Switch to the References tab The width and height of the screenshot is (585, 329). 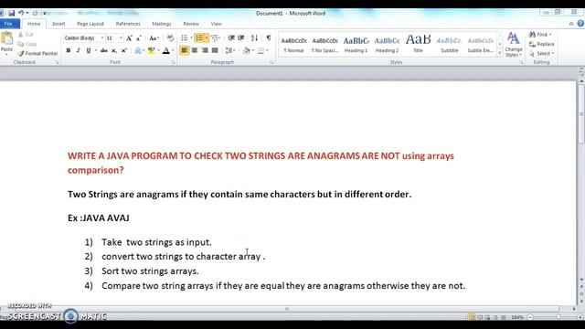(128, 24)
